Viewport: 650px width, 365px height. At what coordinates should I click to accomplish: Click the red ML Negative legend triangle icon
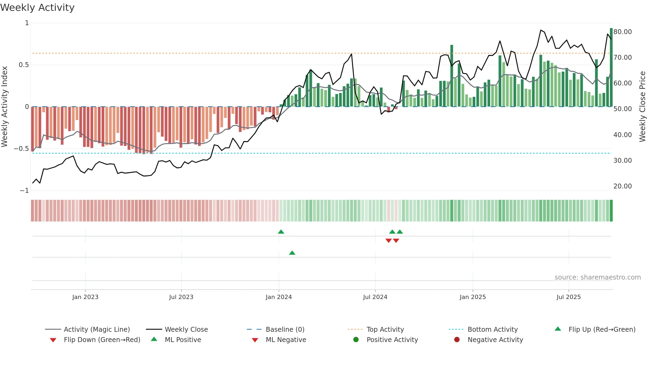[x=255, y=340]
